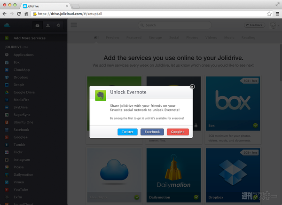
Task: Click the lock icon on locked service card
Action: (196, 126)
